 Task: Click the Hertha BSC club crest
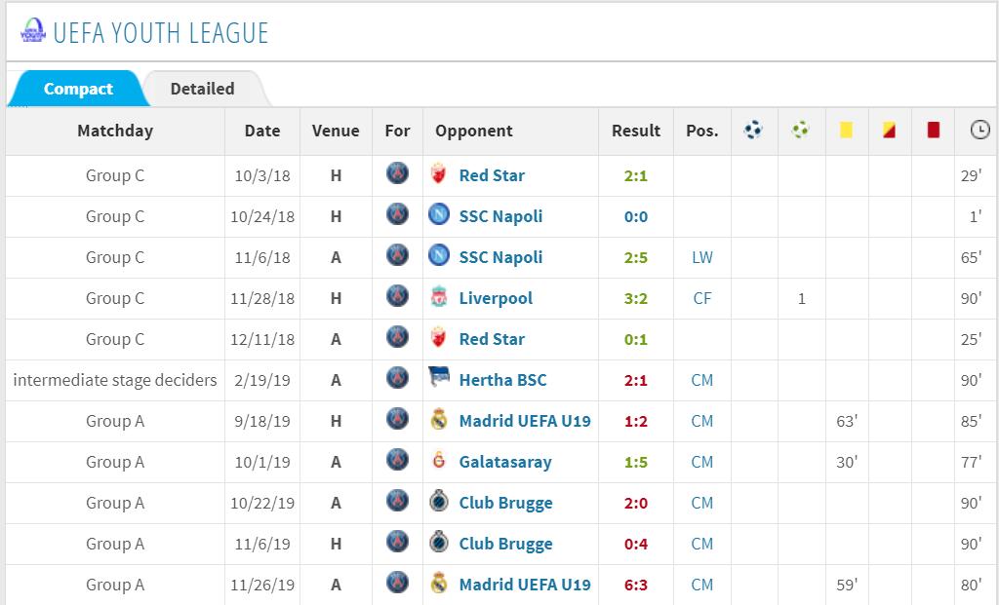coord(439,380)
